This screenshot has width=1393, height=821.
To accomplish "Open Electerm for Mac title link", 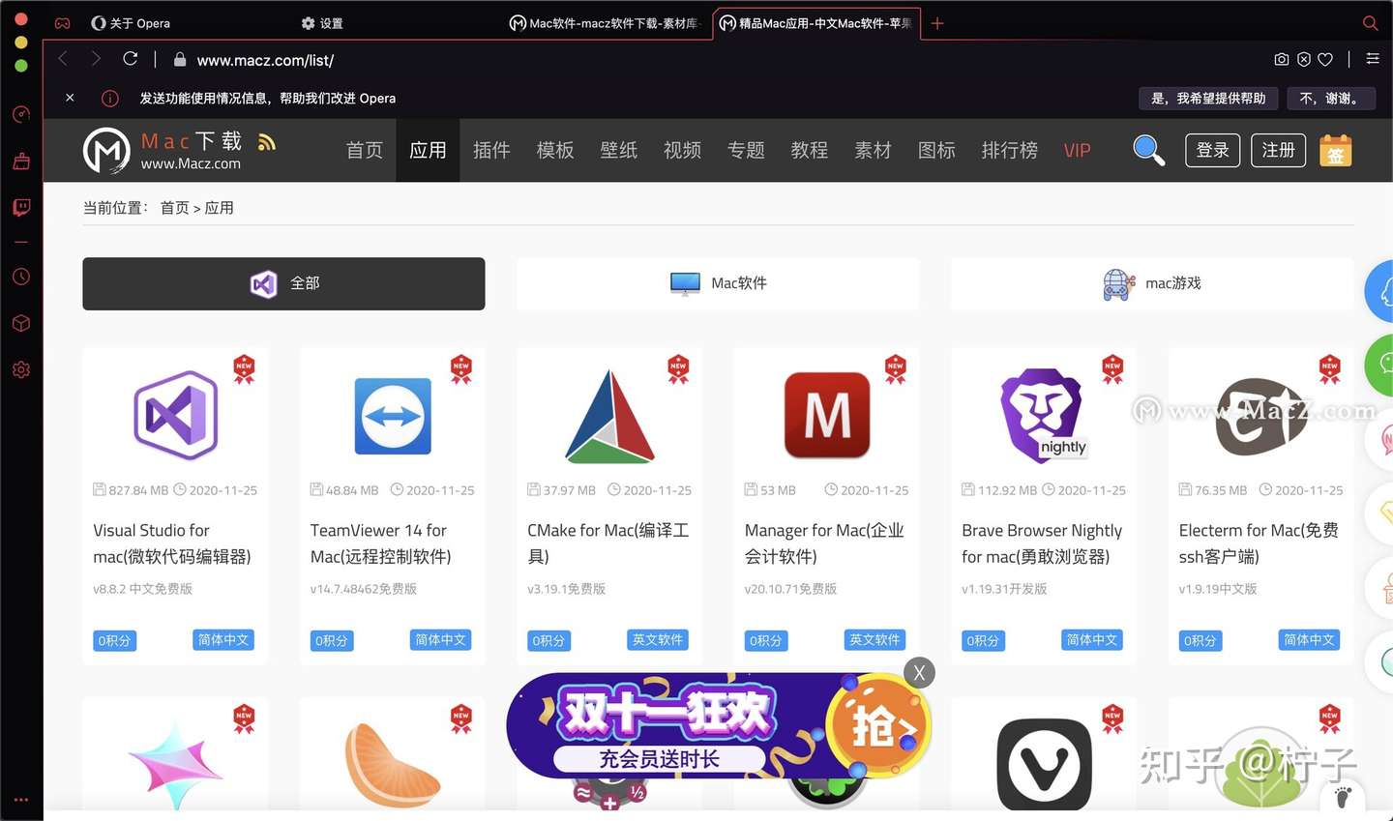I will click(x=1259, y=543).
